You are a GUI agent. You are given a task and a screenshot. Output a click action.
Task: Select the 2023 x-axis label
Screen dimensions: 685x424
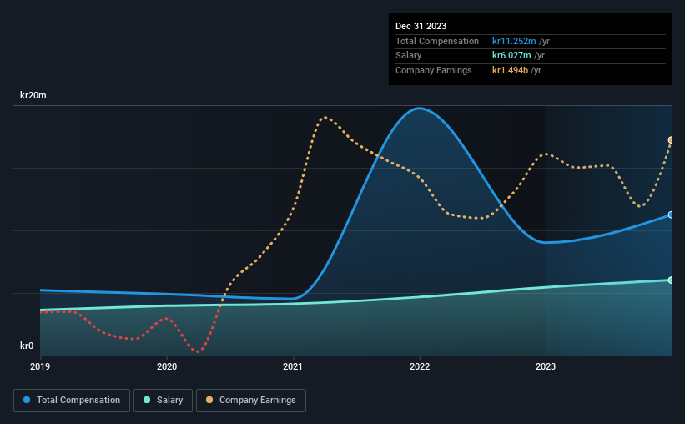546,366
